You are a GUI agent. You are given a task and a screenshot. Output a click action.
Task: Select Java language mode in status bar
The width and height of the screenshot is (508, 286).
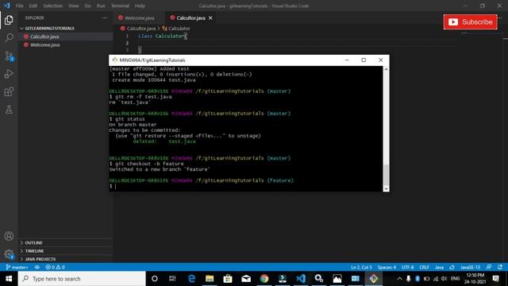[x=439, y=267]
